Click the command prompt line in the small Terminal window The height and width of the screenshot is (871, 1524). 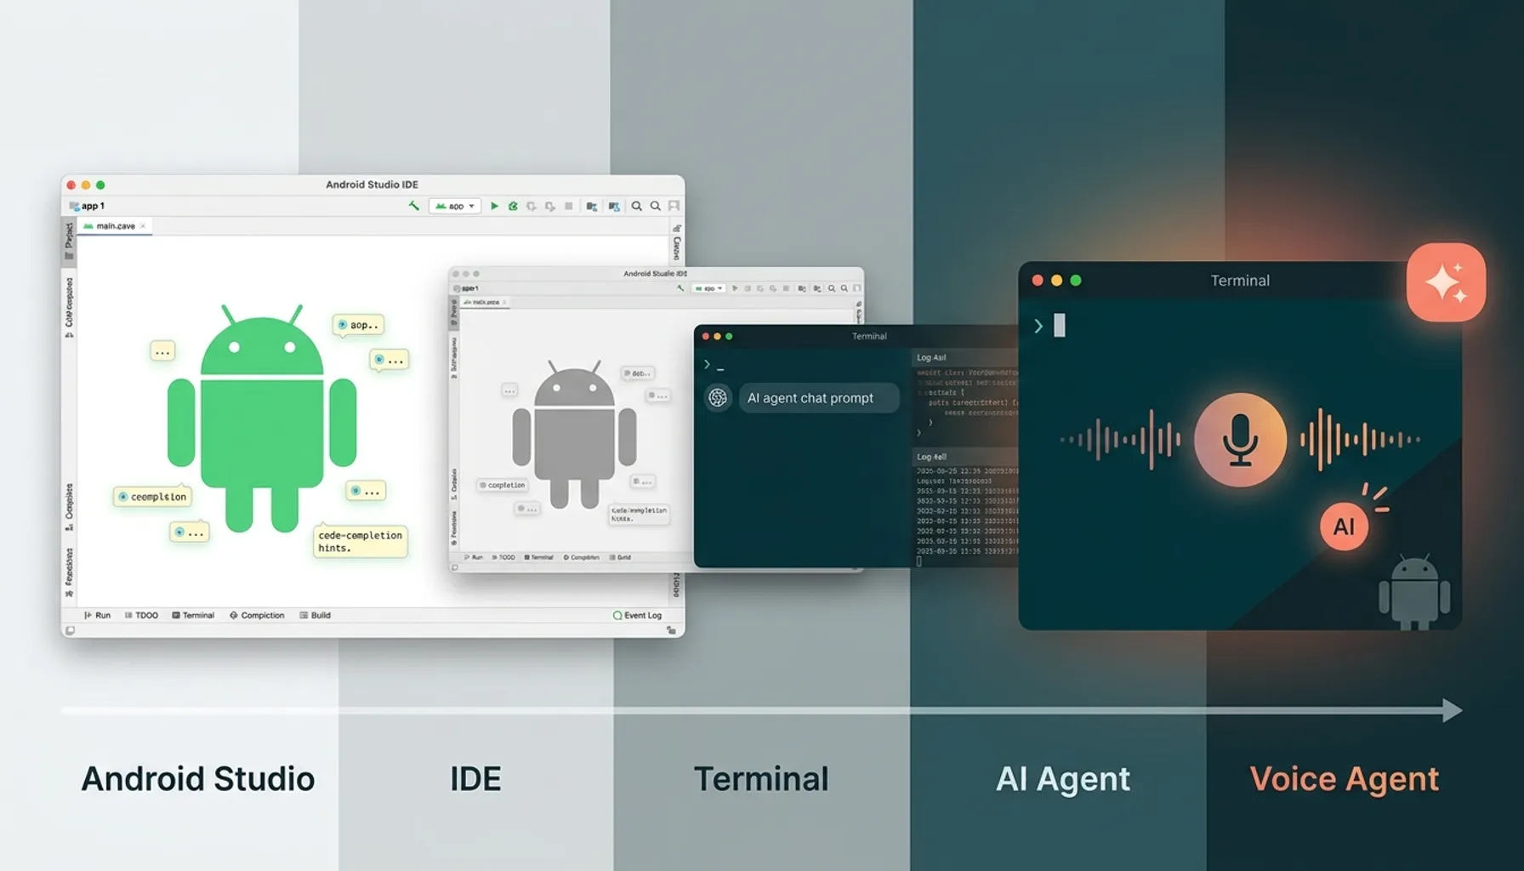pyautogui.click(x=714, y=365)
